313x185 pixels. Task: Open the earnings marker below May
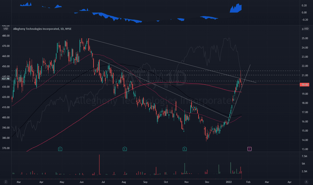click(60, 149)
